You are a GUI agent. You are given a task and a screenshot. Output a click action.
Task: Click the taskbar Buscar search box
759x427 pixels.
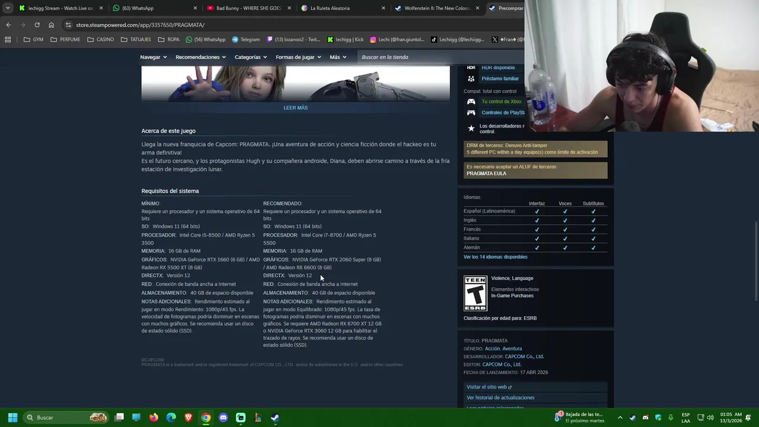coord(66,418)
